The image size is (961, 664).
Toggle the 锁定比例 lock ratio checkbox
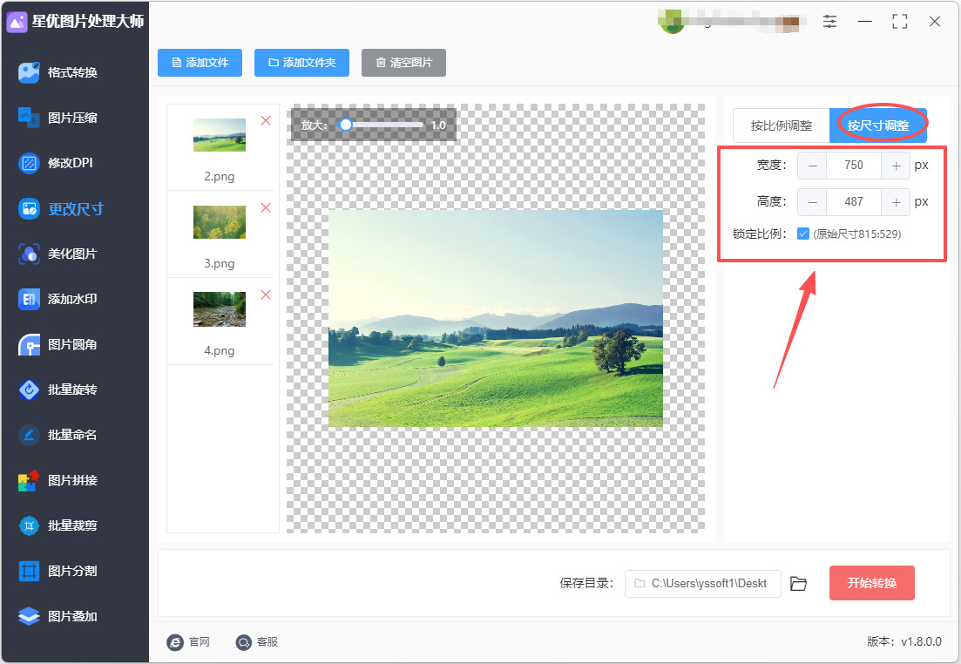coord(803,234)
